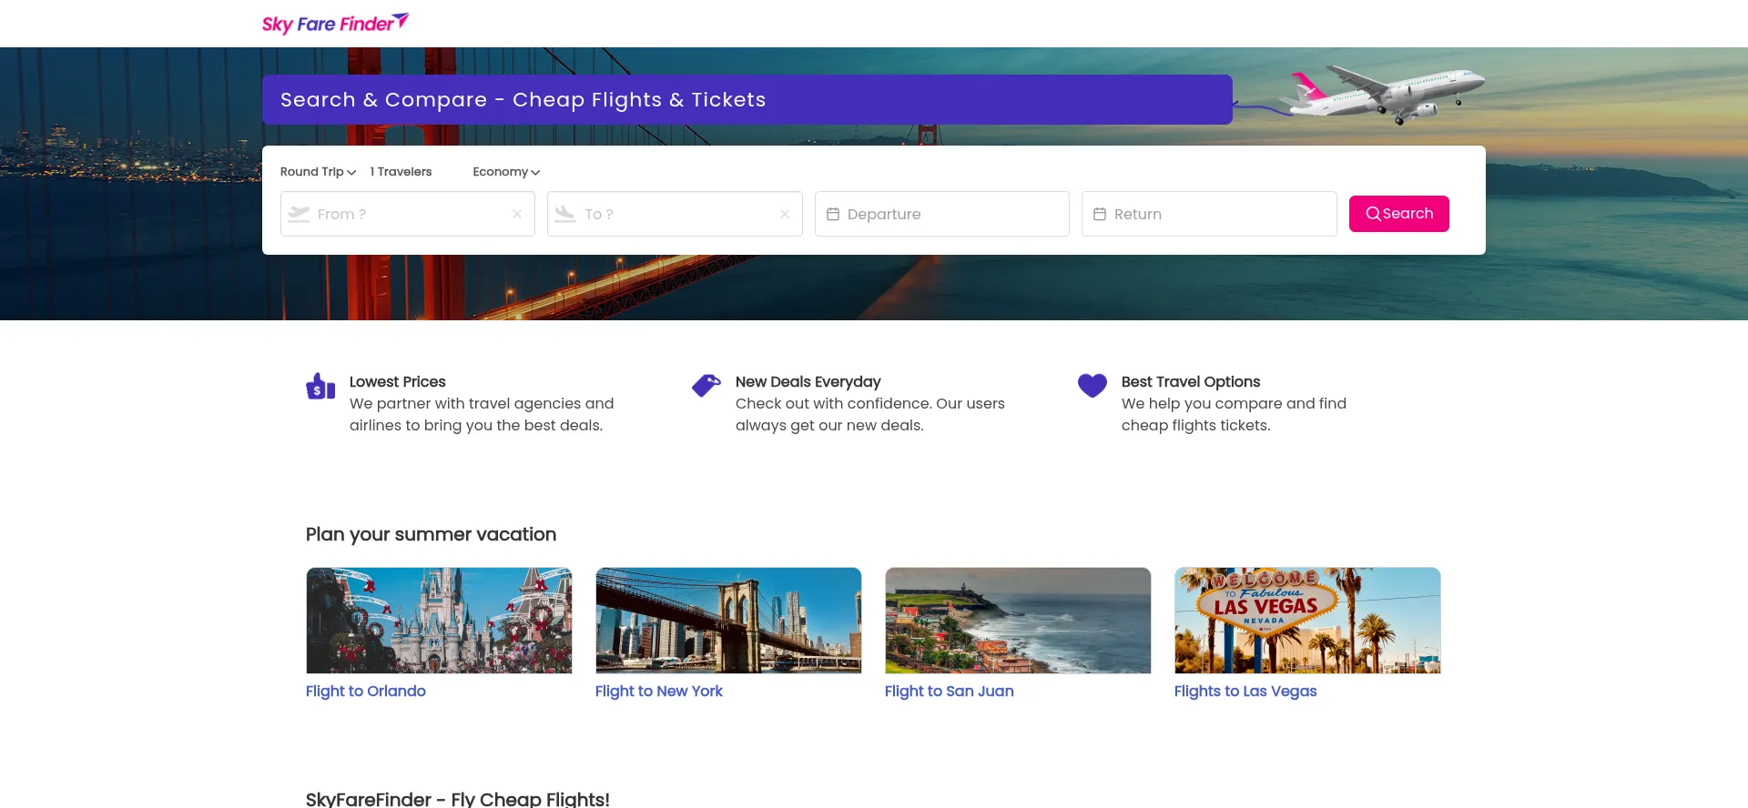Click the Las Vegas sign thumbnail
This screenshot has height=808, width=1748.
point(1307,621)
